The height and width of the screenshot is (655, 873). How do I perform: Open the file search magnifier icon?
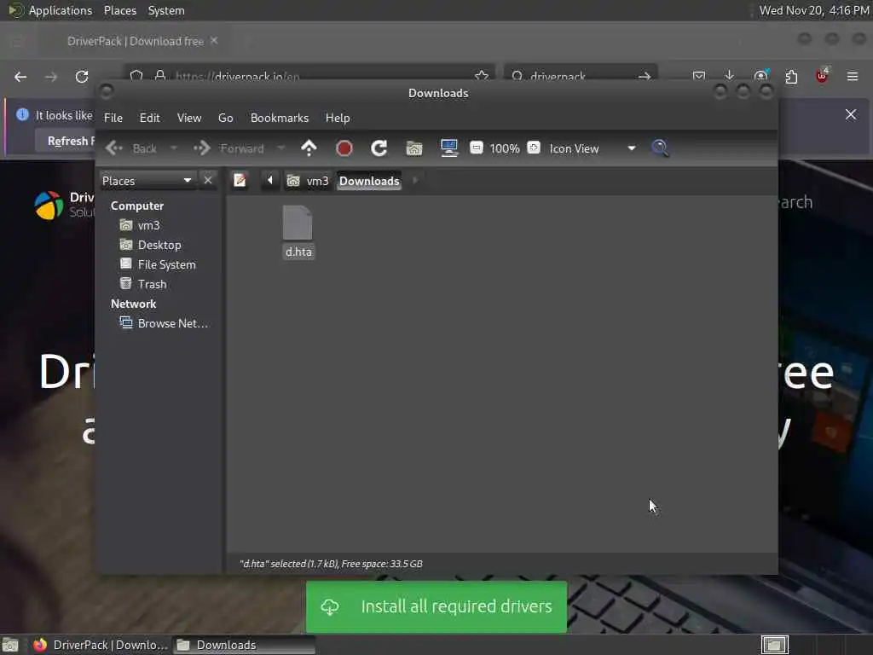click(x=660, y=148)
